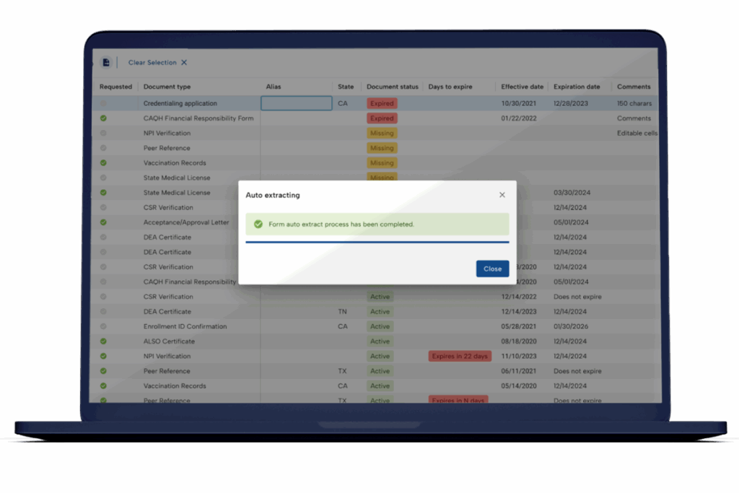Click Active badge on Enrollment ID Confirmation row
The width and height of the screenshot is (739, 493).
pyautogui.click(x=380, y=326)
